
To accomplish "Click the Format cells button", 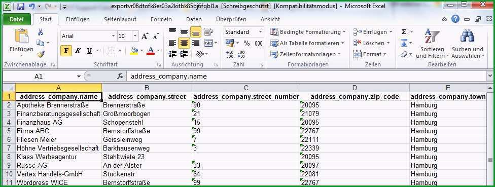I will [370, 54].
